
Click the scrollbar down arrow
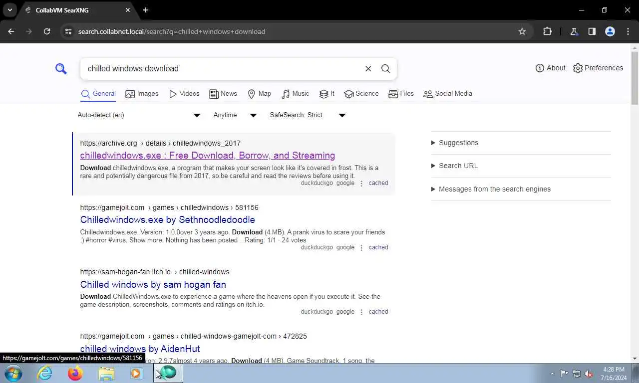[635, 359]
